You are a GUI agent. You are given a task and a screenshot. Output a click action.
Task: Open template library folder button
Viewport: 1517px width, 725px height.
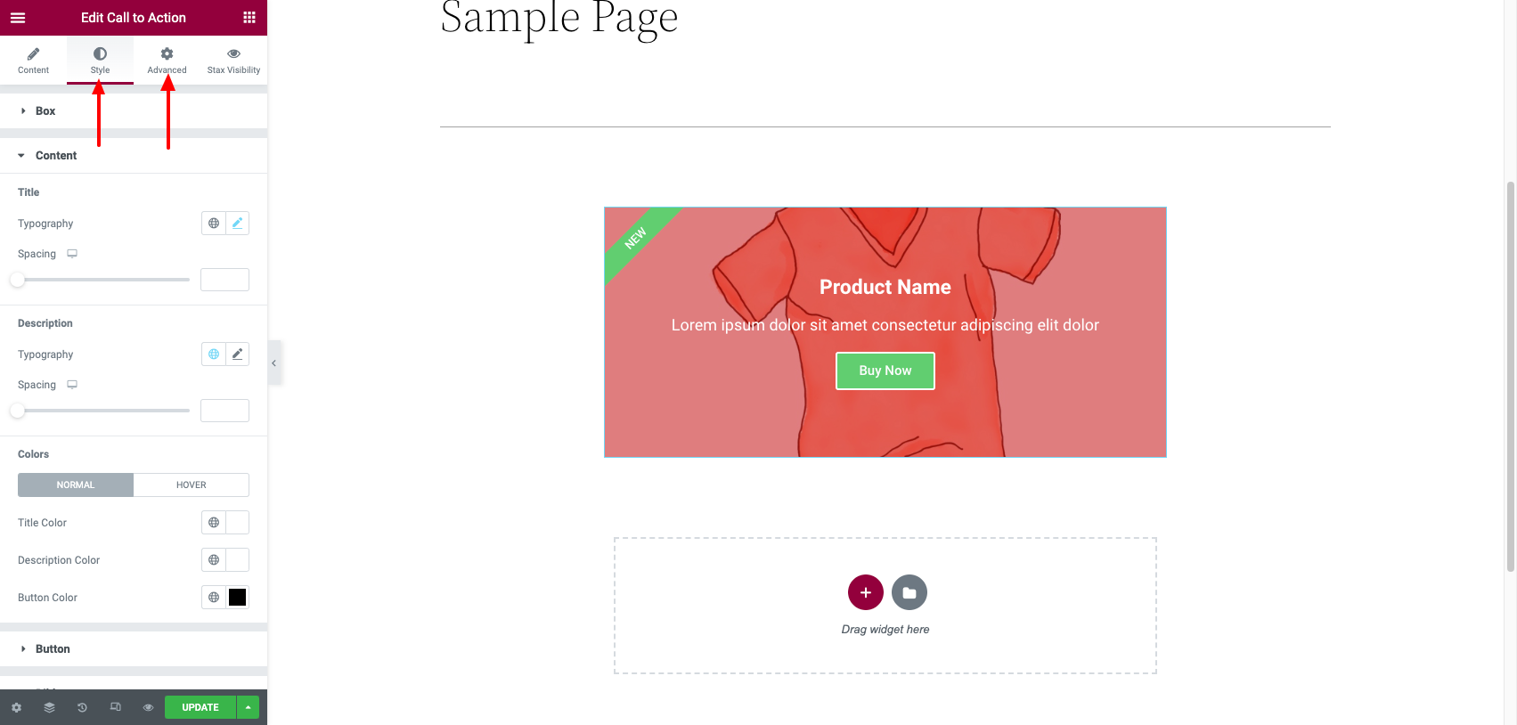pyautogui.click(x=909, y=592)
